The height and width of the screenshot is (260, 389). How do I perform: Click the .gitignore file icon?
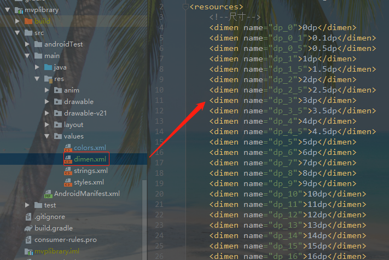[28, 217]
